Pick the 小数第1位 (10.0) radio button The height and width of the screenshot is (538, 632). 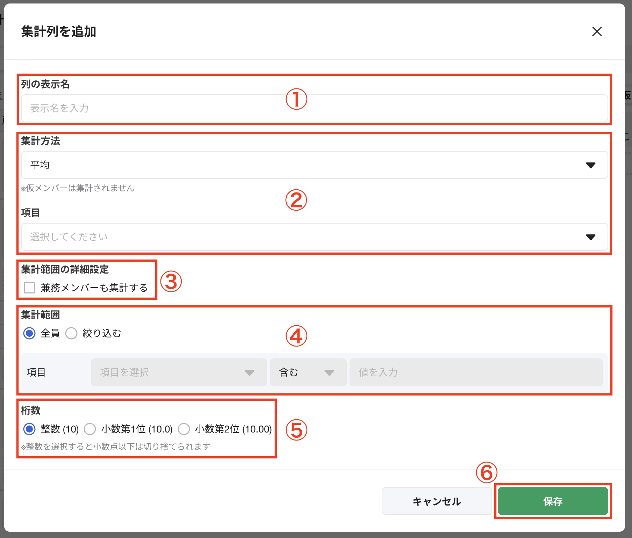(90, 429)
